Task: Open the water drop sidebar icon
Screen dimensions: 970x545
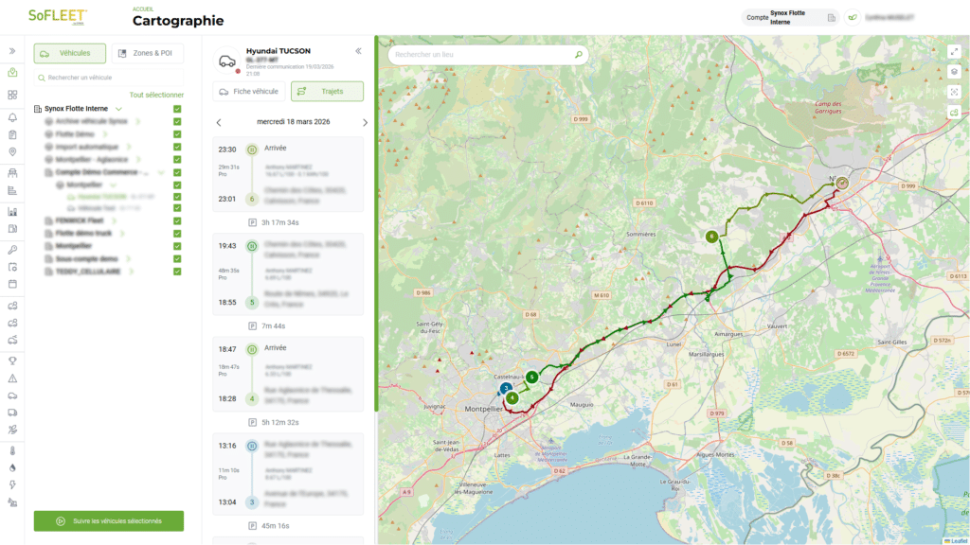Action: click(12, 468)
